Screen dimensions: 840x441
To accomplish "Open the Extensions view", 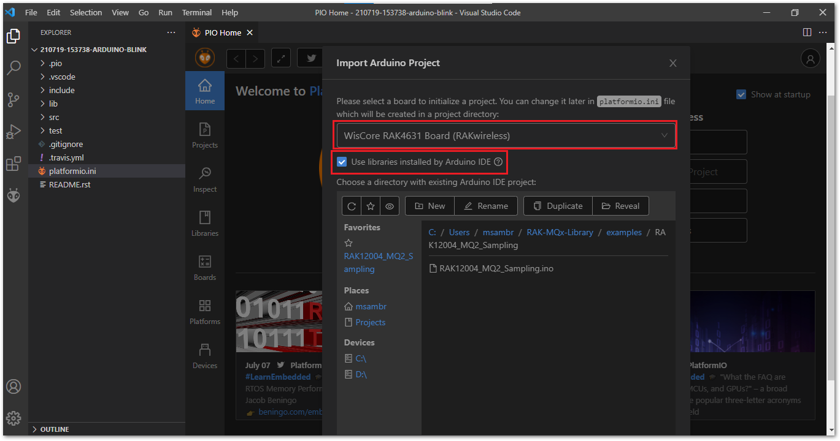I will coord(13,164).
